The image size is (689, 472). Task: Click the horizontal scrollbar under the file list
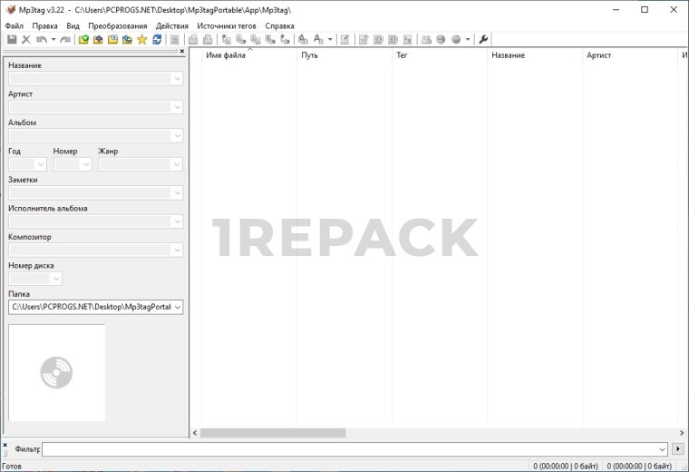(x=272, y=433)
